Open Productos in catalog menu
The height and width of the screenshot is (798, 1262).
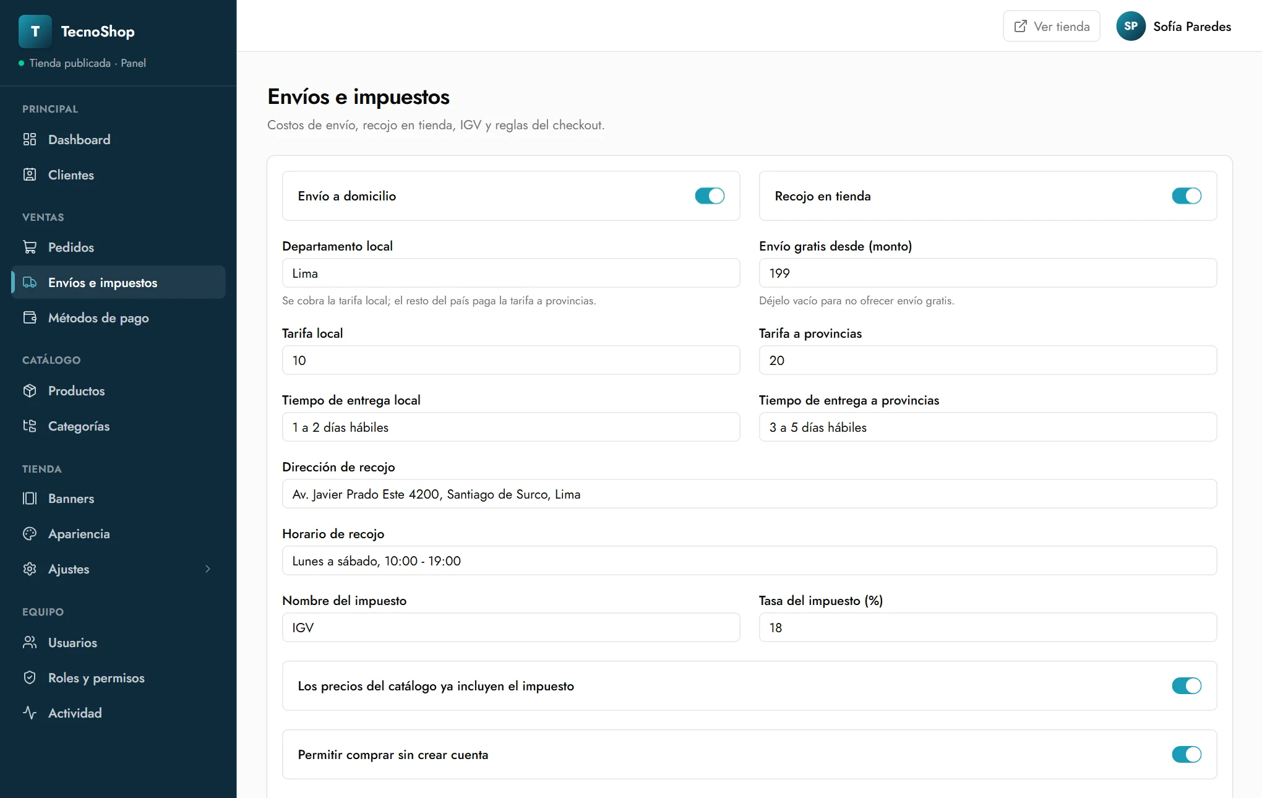(118, 390)
